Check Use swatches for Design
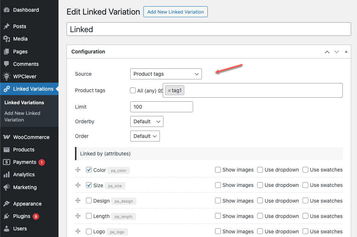Viewport: 357px width, 237px height. click(305, 200)
